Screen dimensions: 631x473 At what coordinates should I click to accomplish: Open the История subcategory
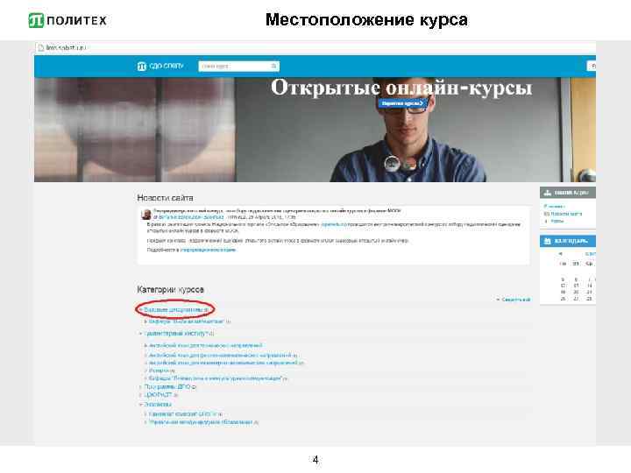pyautogui.click(x=161, y=371)
